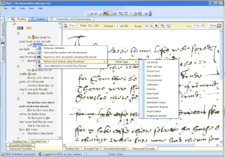Click the facsimile horizontal scrollbar thumb
The height and width of the screenshot is (157, 225).
[171, 145]
